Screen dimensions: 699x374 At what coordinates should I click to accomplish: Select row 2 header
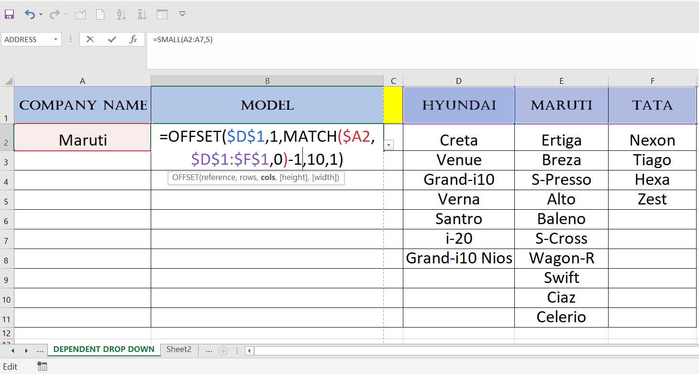pyautogui.click(x=7, y=137)
